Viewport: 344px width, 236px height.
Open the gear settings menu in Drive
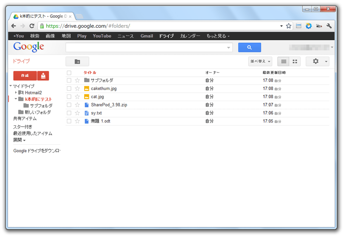tap(318, 61)
